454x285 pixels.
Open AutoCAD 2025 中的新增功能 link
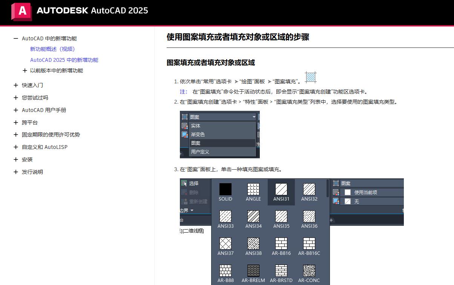click(64, 60)
